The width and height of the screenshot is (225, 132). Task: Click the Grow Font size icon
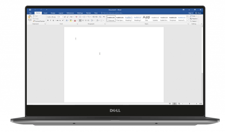[65, 17]
